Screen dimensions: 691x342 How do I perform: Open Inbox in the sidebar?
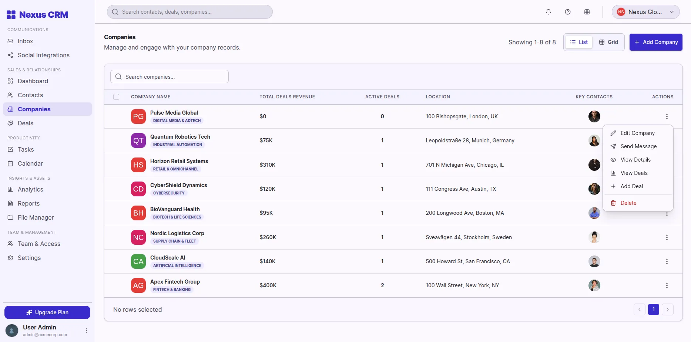[47, 41]
